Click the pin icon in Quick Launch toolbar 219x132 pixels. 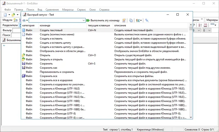click(x=147, y=20)
